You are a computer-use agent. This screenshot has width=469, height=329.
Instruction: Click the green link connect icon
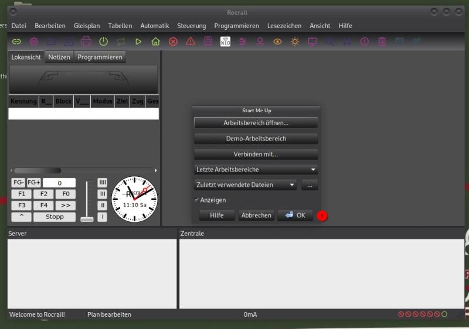(x=16, y=42)
